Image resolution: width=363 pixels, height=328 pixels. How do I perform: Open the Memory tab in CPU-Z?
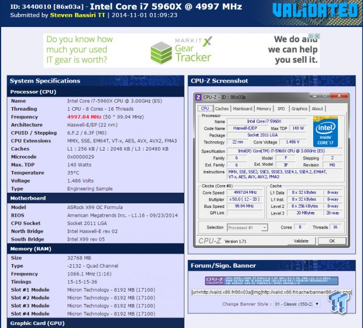point(263,108)
